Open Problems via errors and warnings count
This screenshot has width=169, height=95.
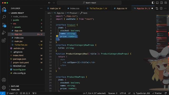(x=25, y=93)
